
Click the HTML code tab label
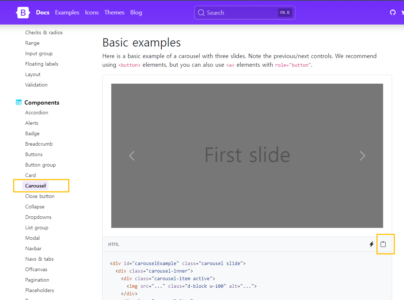tap(113, 244)
